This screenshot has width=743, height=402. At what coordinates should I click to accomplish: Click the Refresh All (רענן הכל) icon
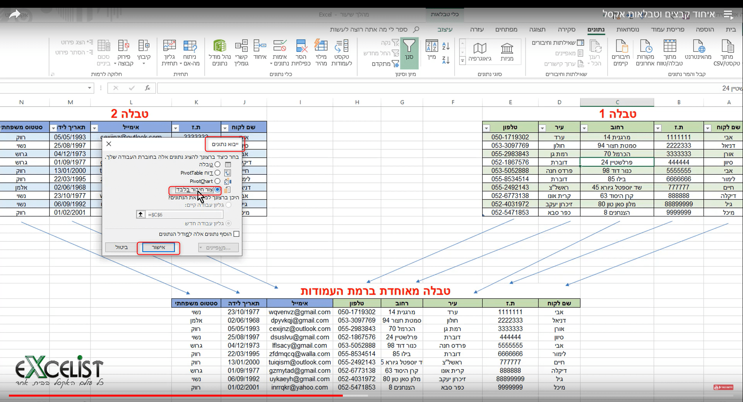click(x=595, y=46)
